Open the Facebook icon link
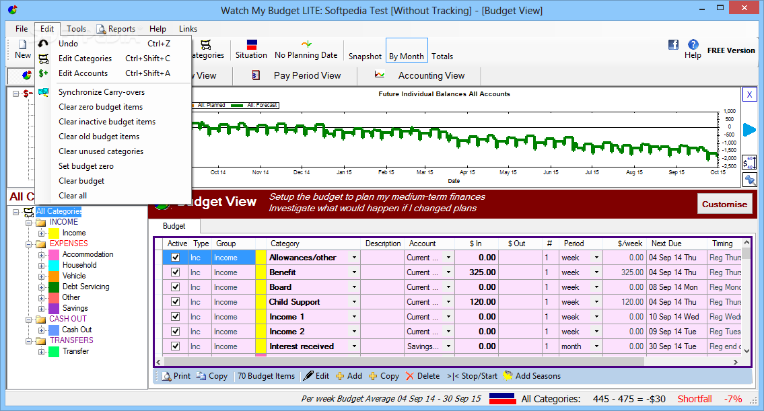The width and height of the screenshot is (764, 411). pos(673,45)
